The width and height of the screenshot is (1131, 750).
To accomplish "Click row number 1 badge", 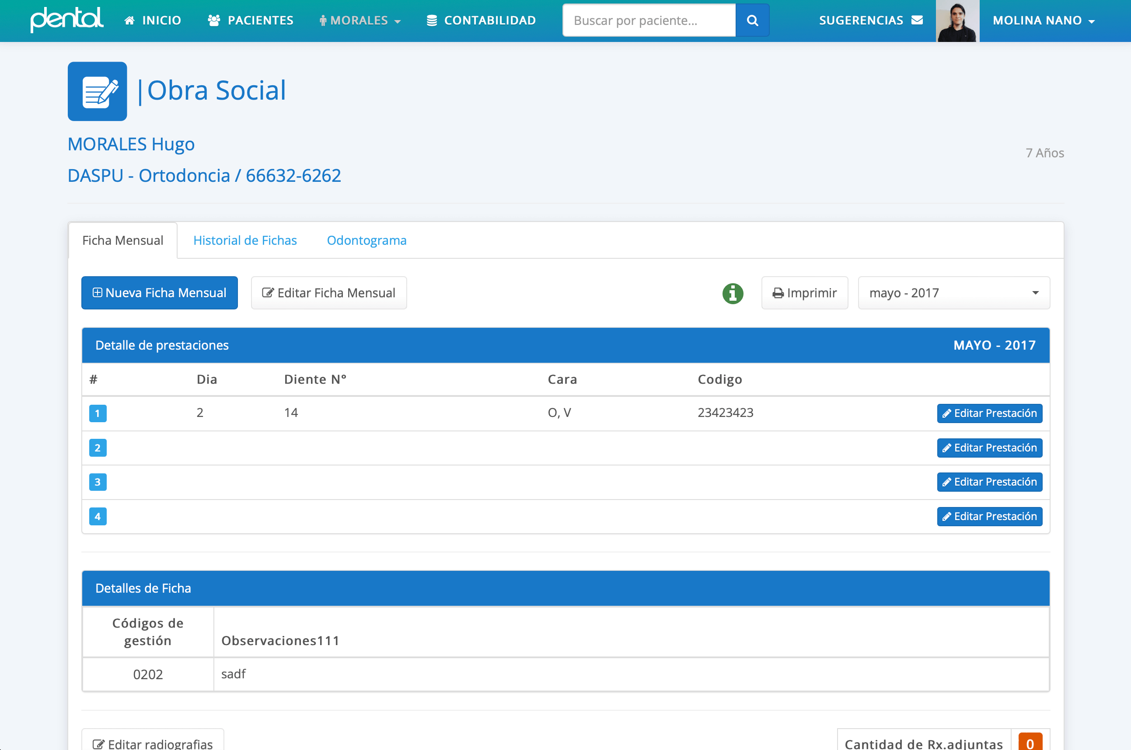I will 98,413.
